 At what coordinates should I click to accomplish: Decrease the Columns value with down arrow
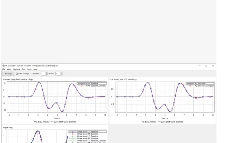tap(46, 74)
